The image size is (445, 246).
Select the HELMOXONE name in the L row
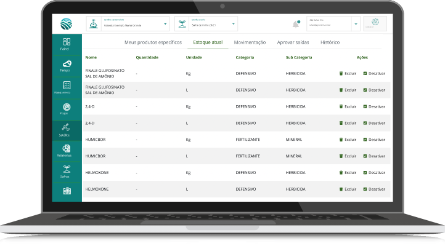97,189
